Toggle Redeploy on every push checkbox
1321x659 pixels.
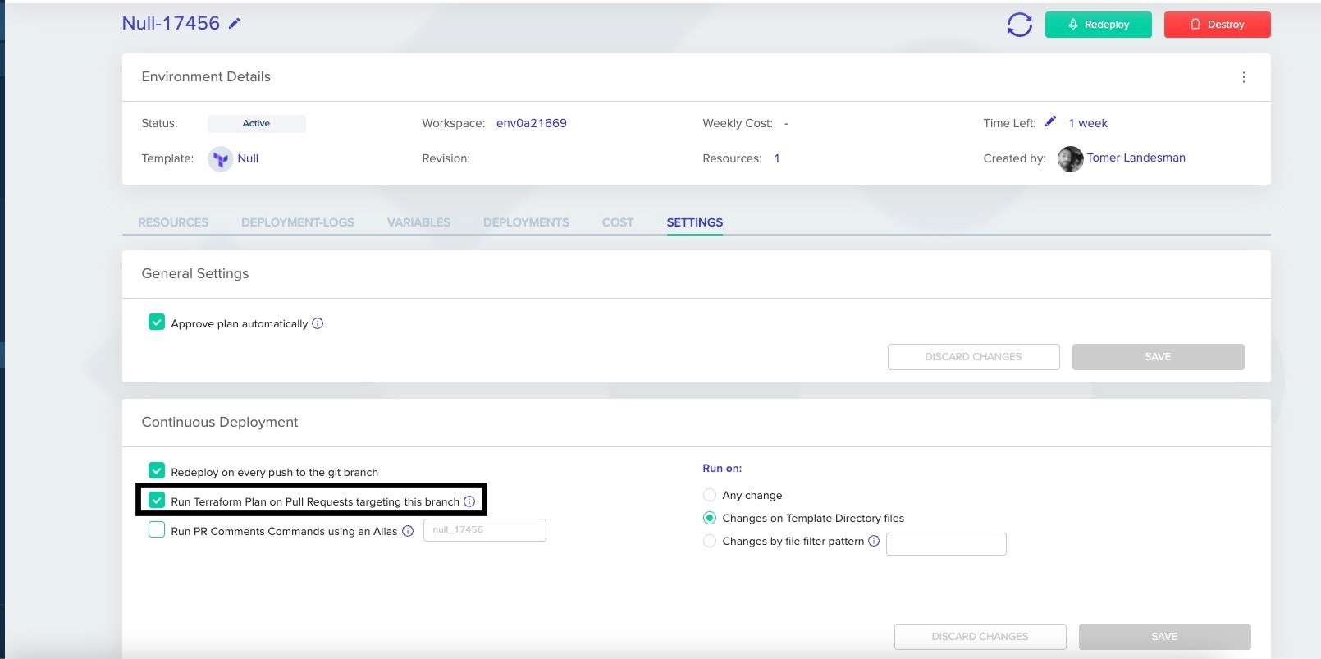pos(157,471)
